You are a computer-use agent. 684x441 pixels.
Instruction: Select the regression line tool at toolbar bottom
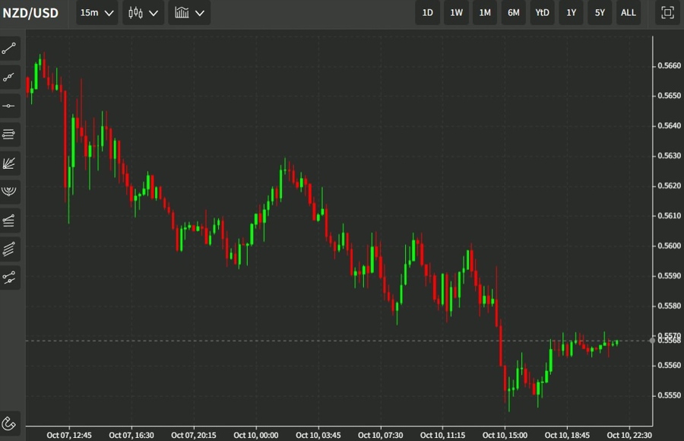click(10, 278)
